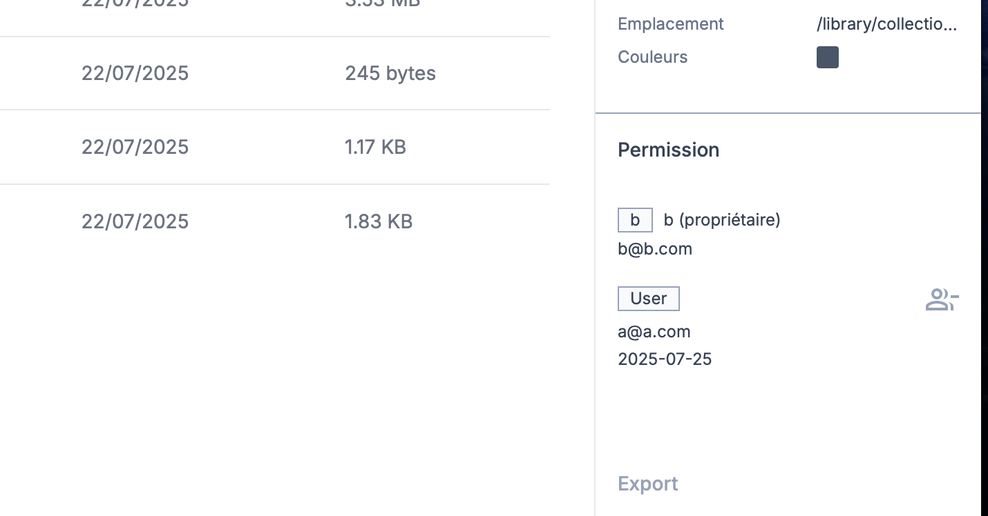Select the 1.83 KB file size cell

click(x=379, y=221)
